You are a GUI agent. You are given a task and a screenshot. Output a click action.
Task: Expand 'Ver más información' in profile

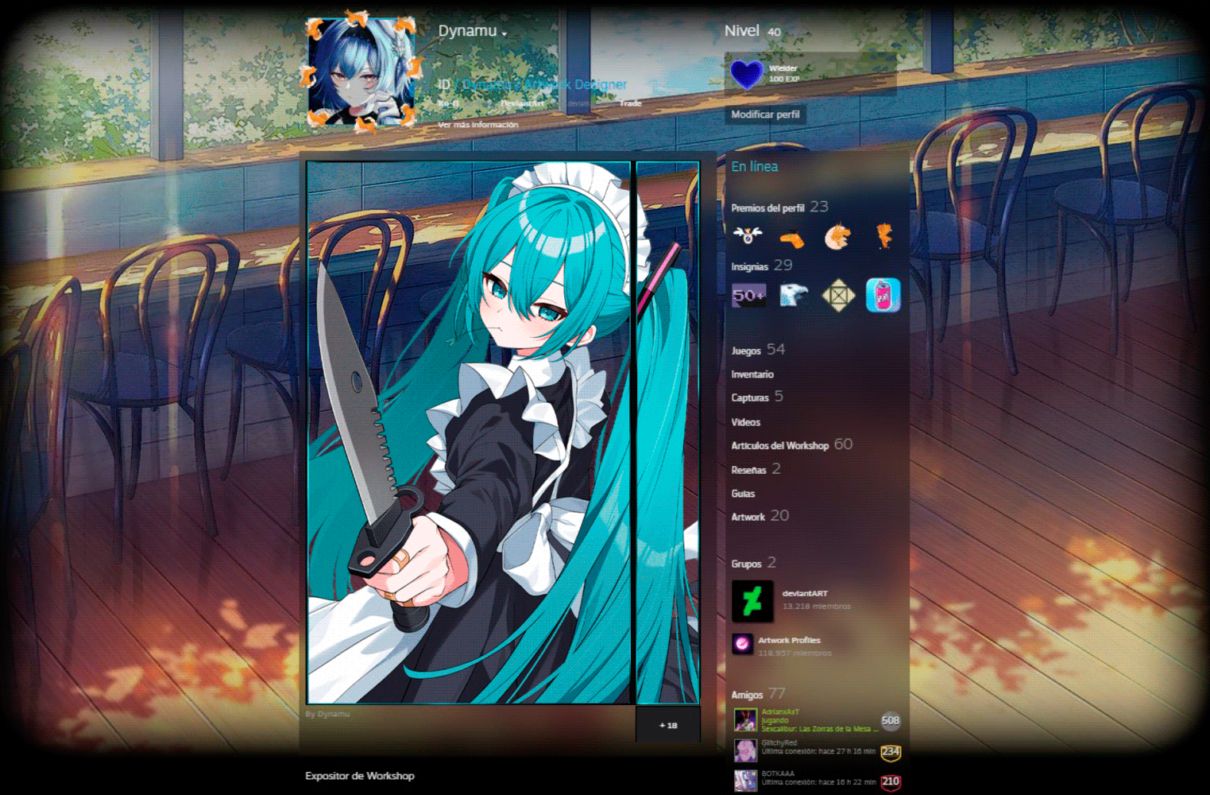coord(478,125)
